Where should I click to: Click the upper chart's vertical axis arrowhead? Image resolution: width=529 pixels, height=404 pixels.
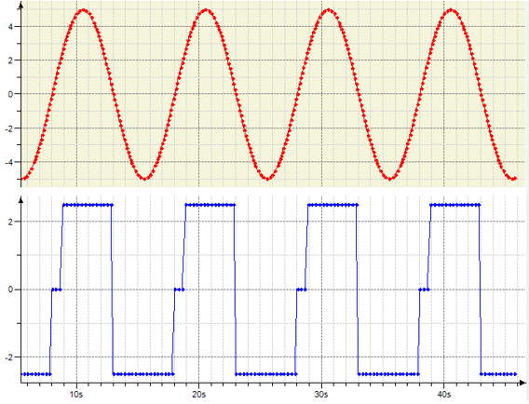tap(21, 6)
